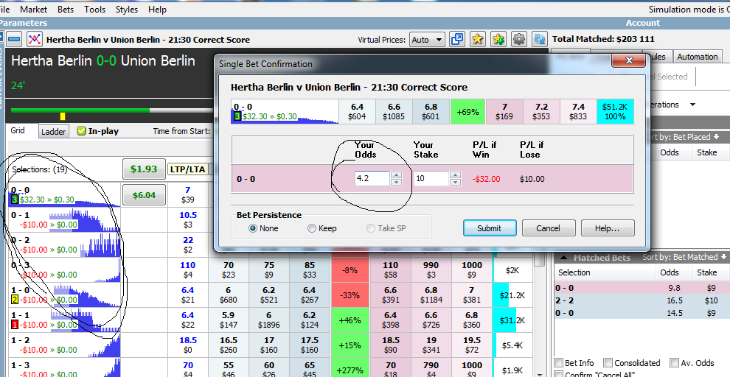Increase Your Stake with up stepper
730x377 pixels.
[456, 175]
